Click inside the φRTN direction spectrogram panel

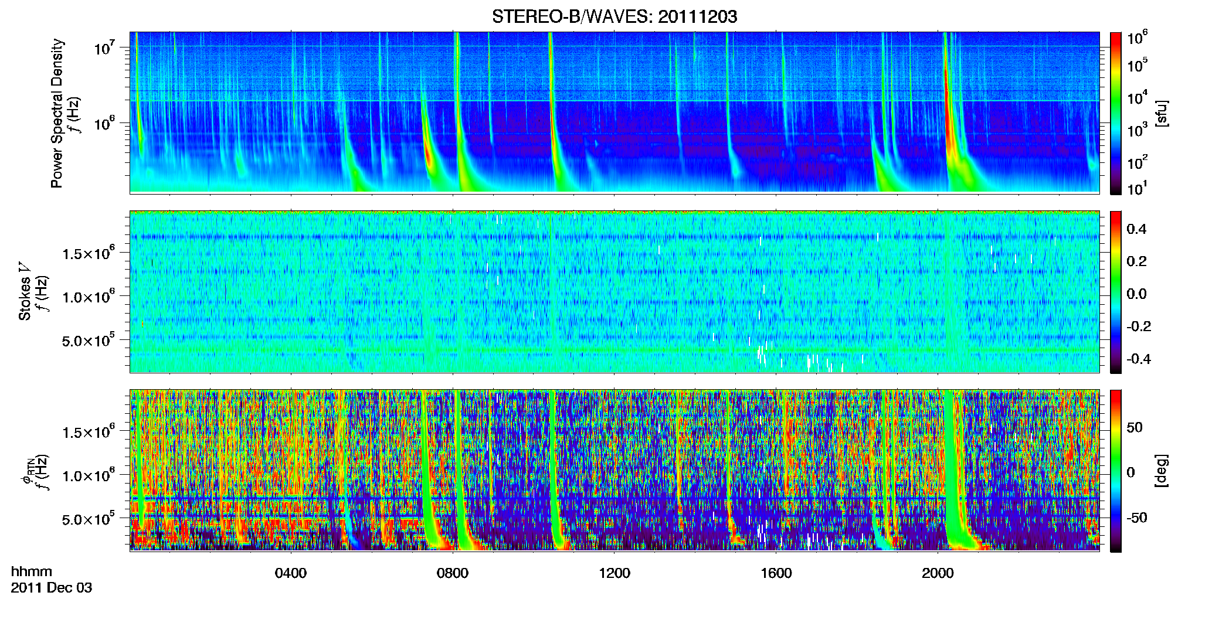(x=614, y=471)
